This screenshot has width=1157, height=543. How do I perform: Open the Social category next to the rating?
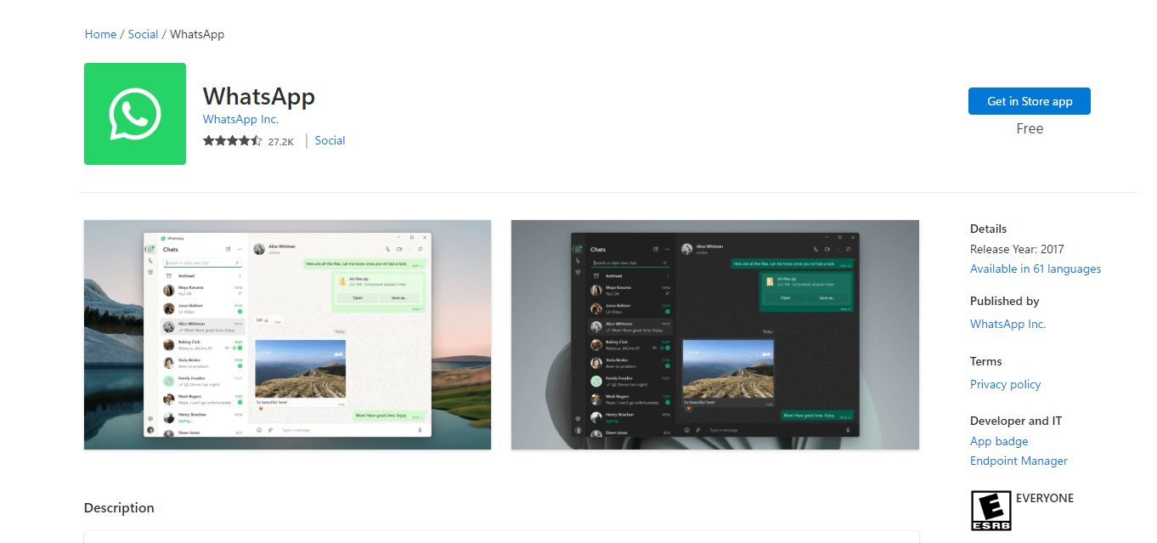330,139
